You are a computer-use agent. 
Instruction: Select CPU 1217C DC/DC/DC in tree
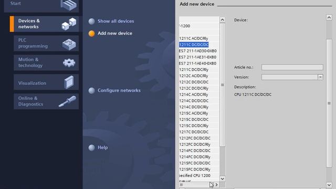click(x=194, y=132)
